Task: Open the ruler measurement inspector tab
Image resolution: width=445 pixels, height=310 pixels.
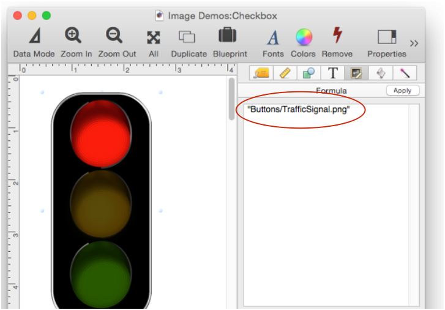Action: [285, 73]
